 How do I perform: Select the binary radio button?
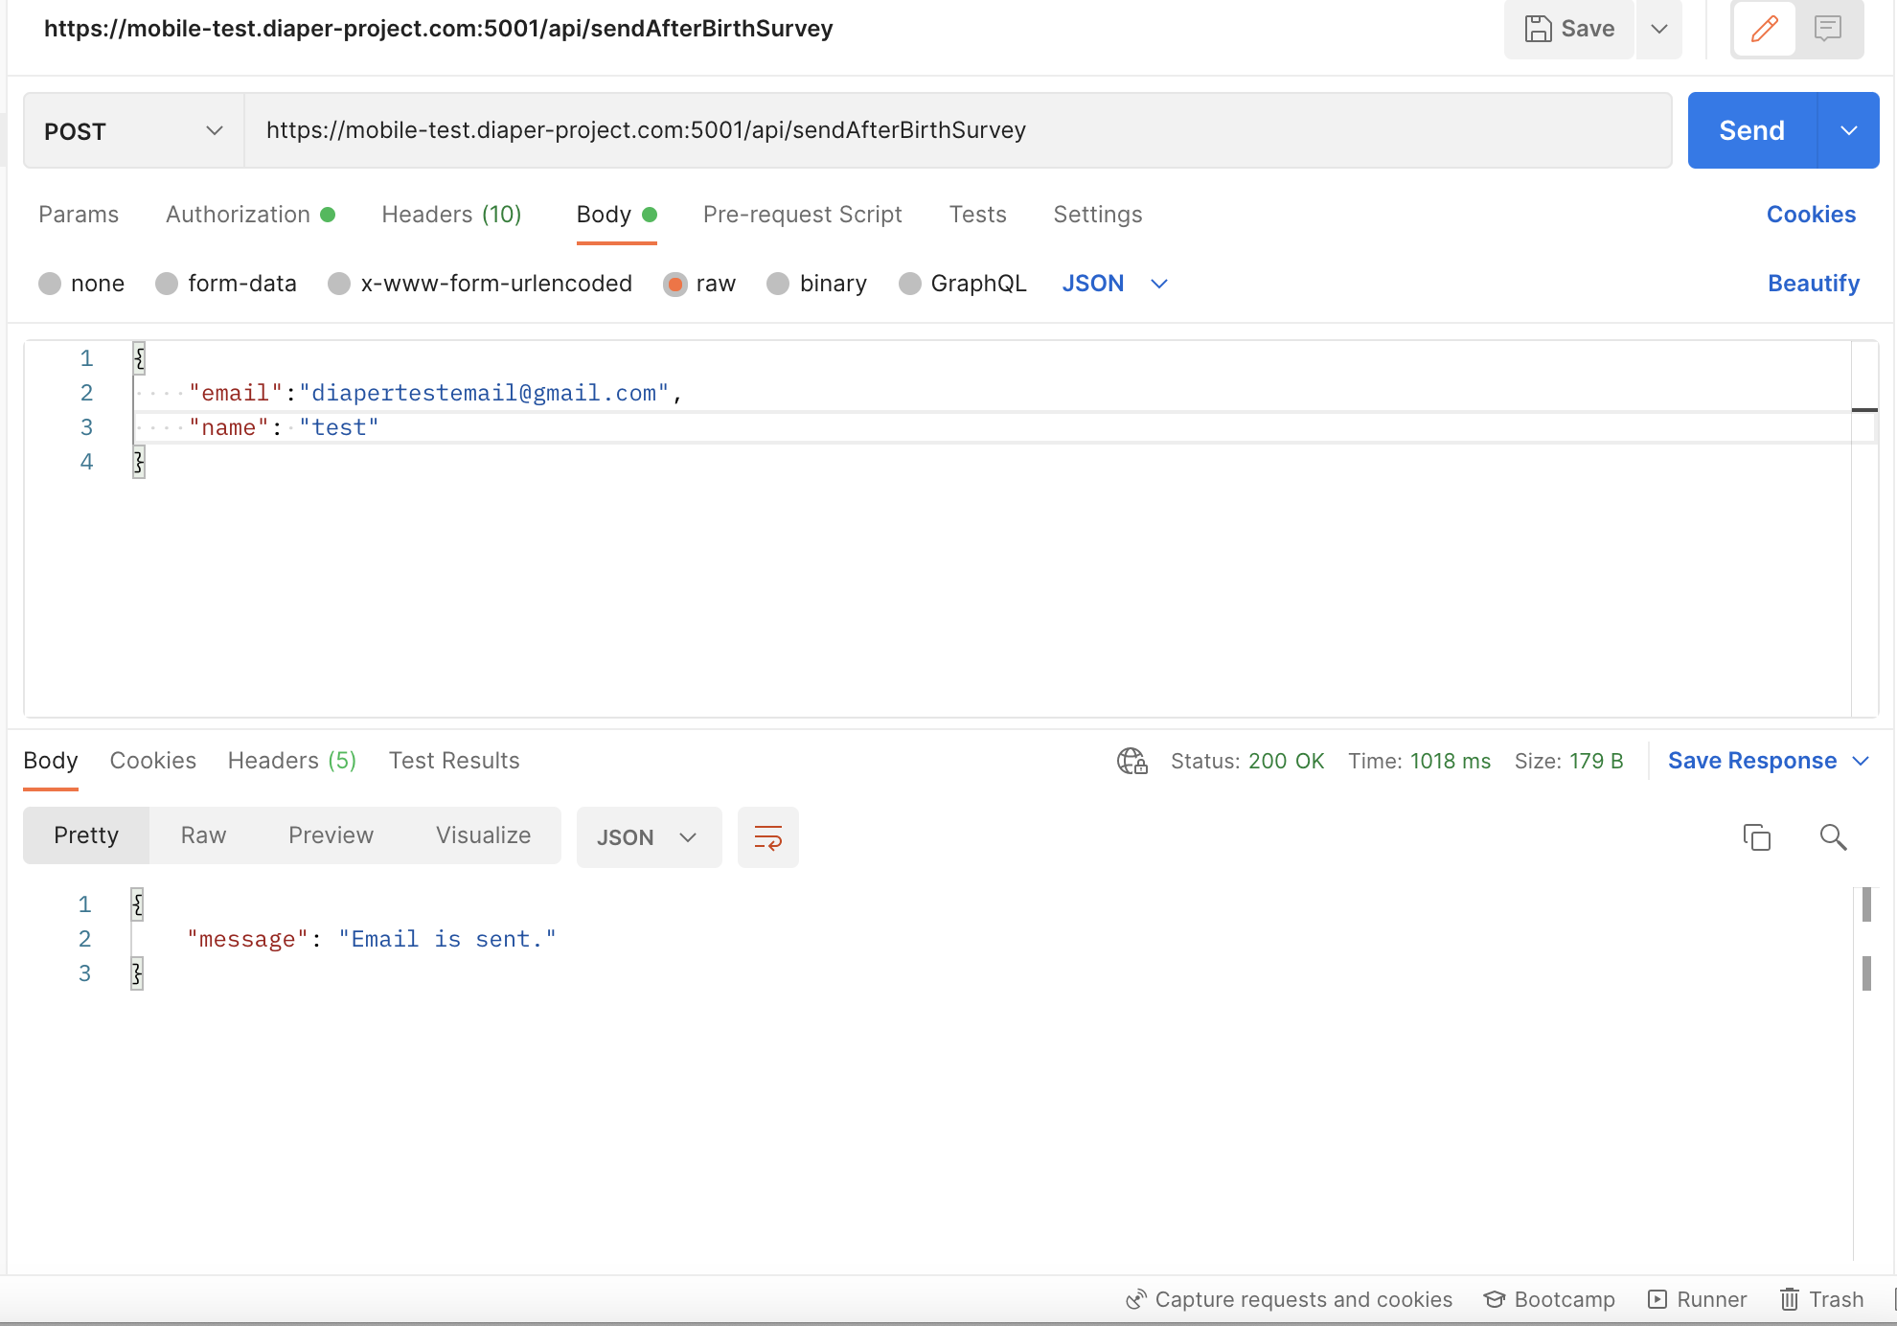point(778,284)
